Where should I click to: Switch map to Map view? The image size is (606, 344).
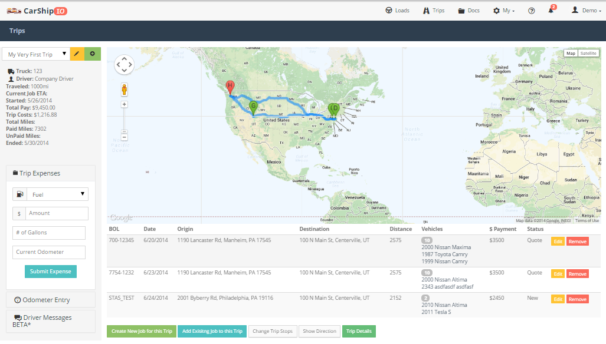point(571,53)
